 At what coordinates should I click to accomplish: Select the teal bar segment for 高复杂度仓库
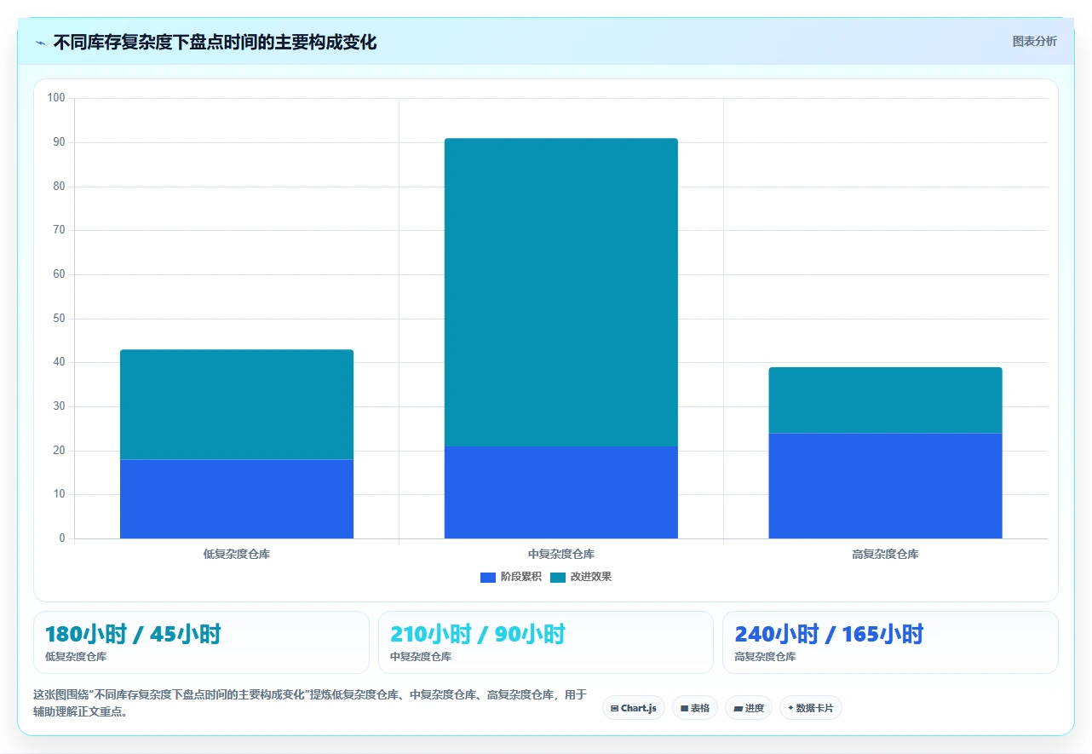tap(885, 400)
